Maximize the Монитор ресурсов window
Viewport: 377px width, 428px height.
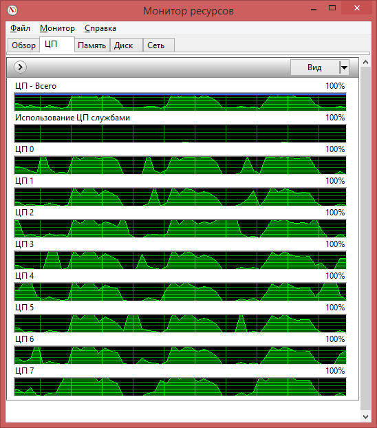(x=332, y=8)
